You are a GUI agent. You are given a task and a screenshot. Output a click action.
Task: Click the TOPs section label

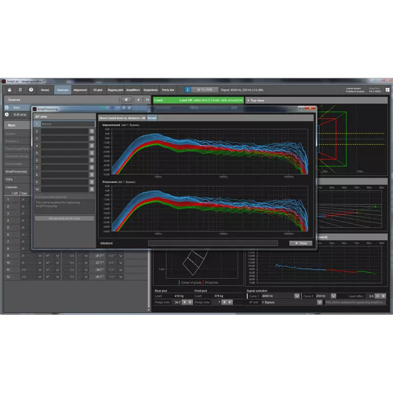pos(9,180)
